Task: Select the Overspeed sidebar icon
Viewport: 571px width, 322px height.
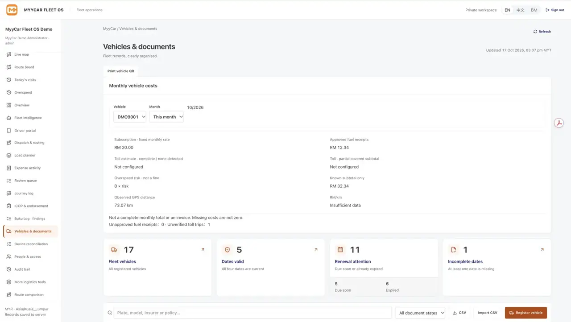Action: point(9,92)
